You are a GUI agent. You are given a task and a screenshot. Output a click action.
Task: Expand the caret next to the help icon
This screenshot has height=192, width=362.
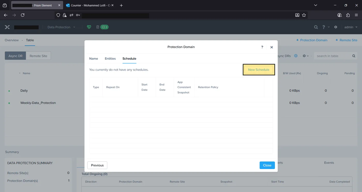point(329,27)
